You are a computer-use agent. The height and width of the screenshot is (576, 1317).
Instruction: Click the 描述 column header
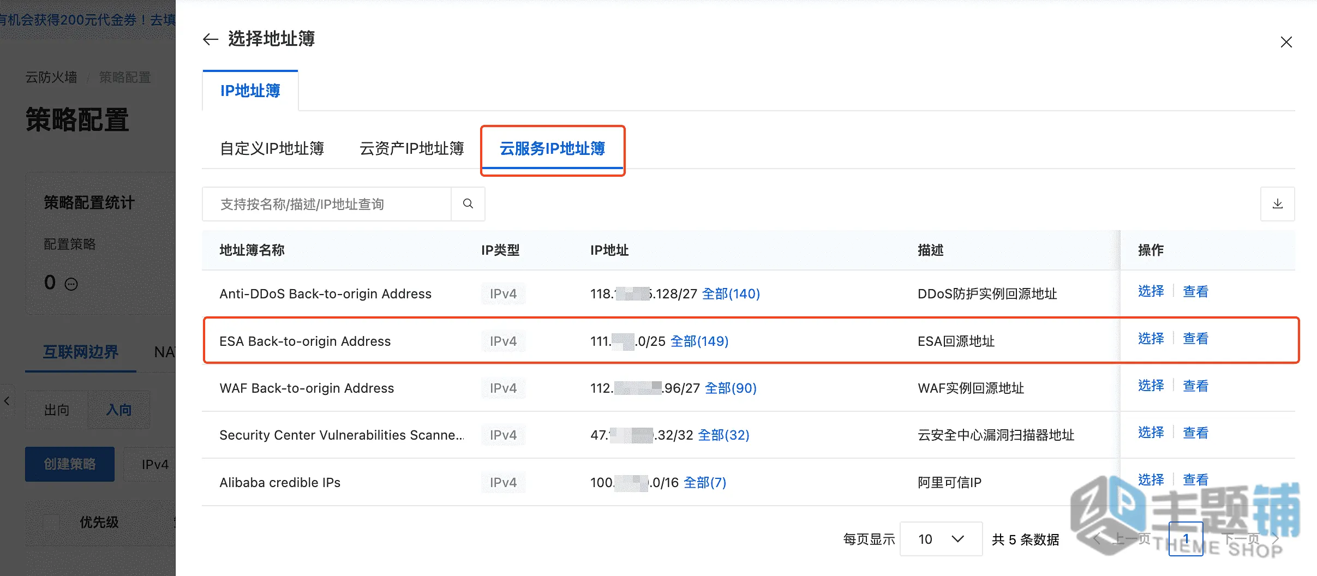[x=931, y=250]
